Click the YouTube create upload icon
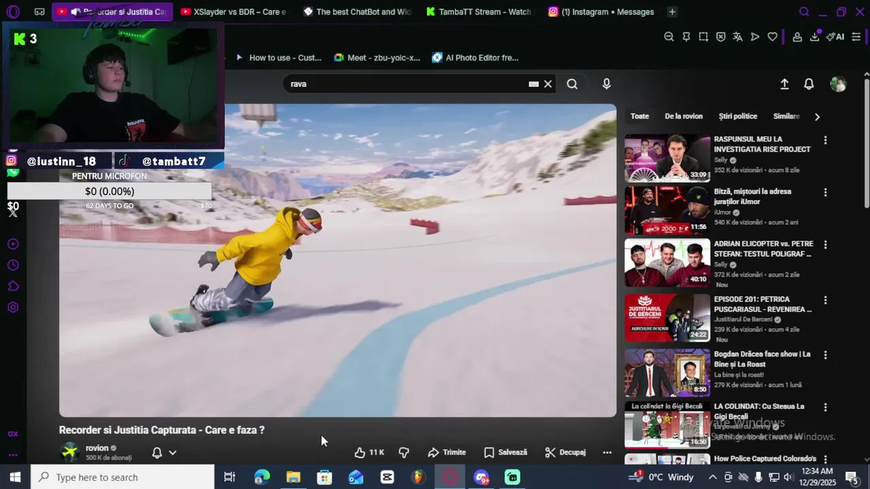The image size is (870, 489). (784, 84)
